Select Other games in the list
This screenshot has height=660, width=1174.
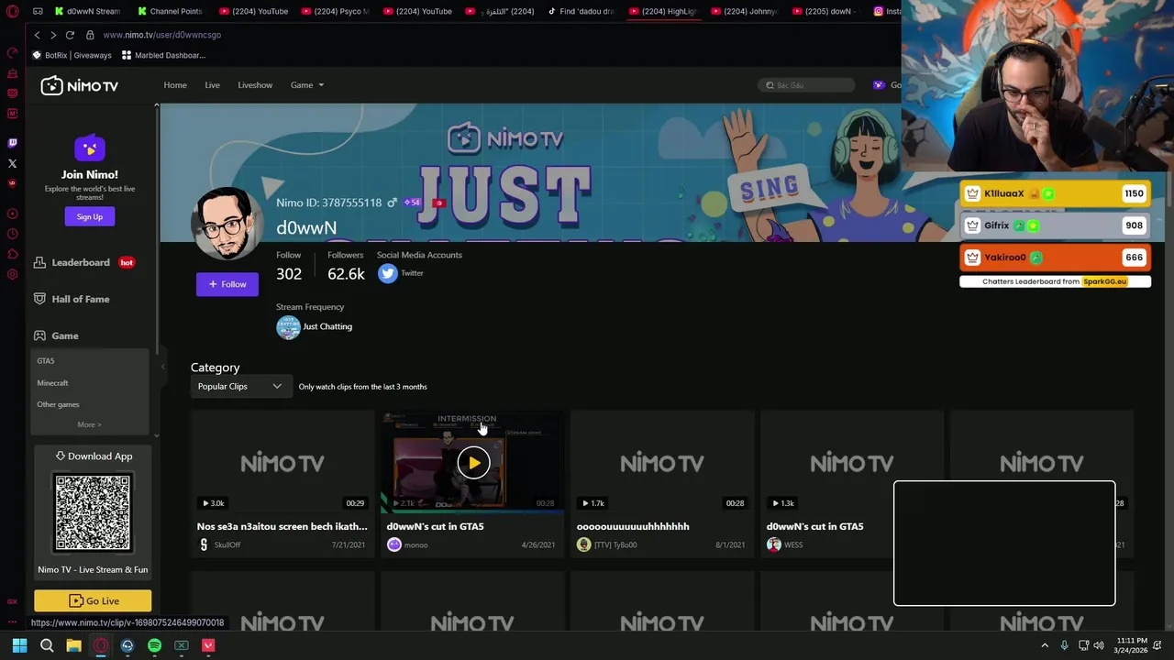click(x=58, y=404)
